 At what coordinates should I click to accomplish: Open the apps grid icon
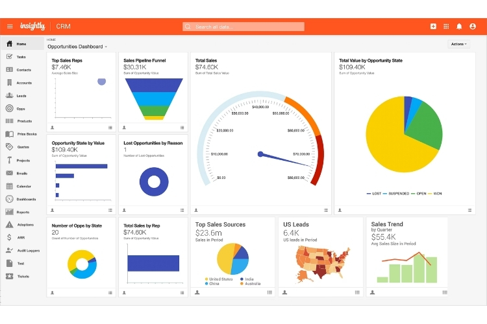[446, 27]
